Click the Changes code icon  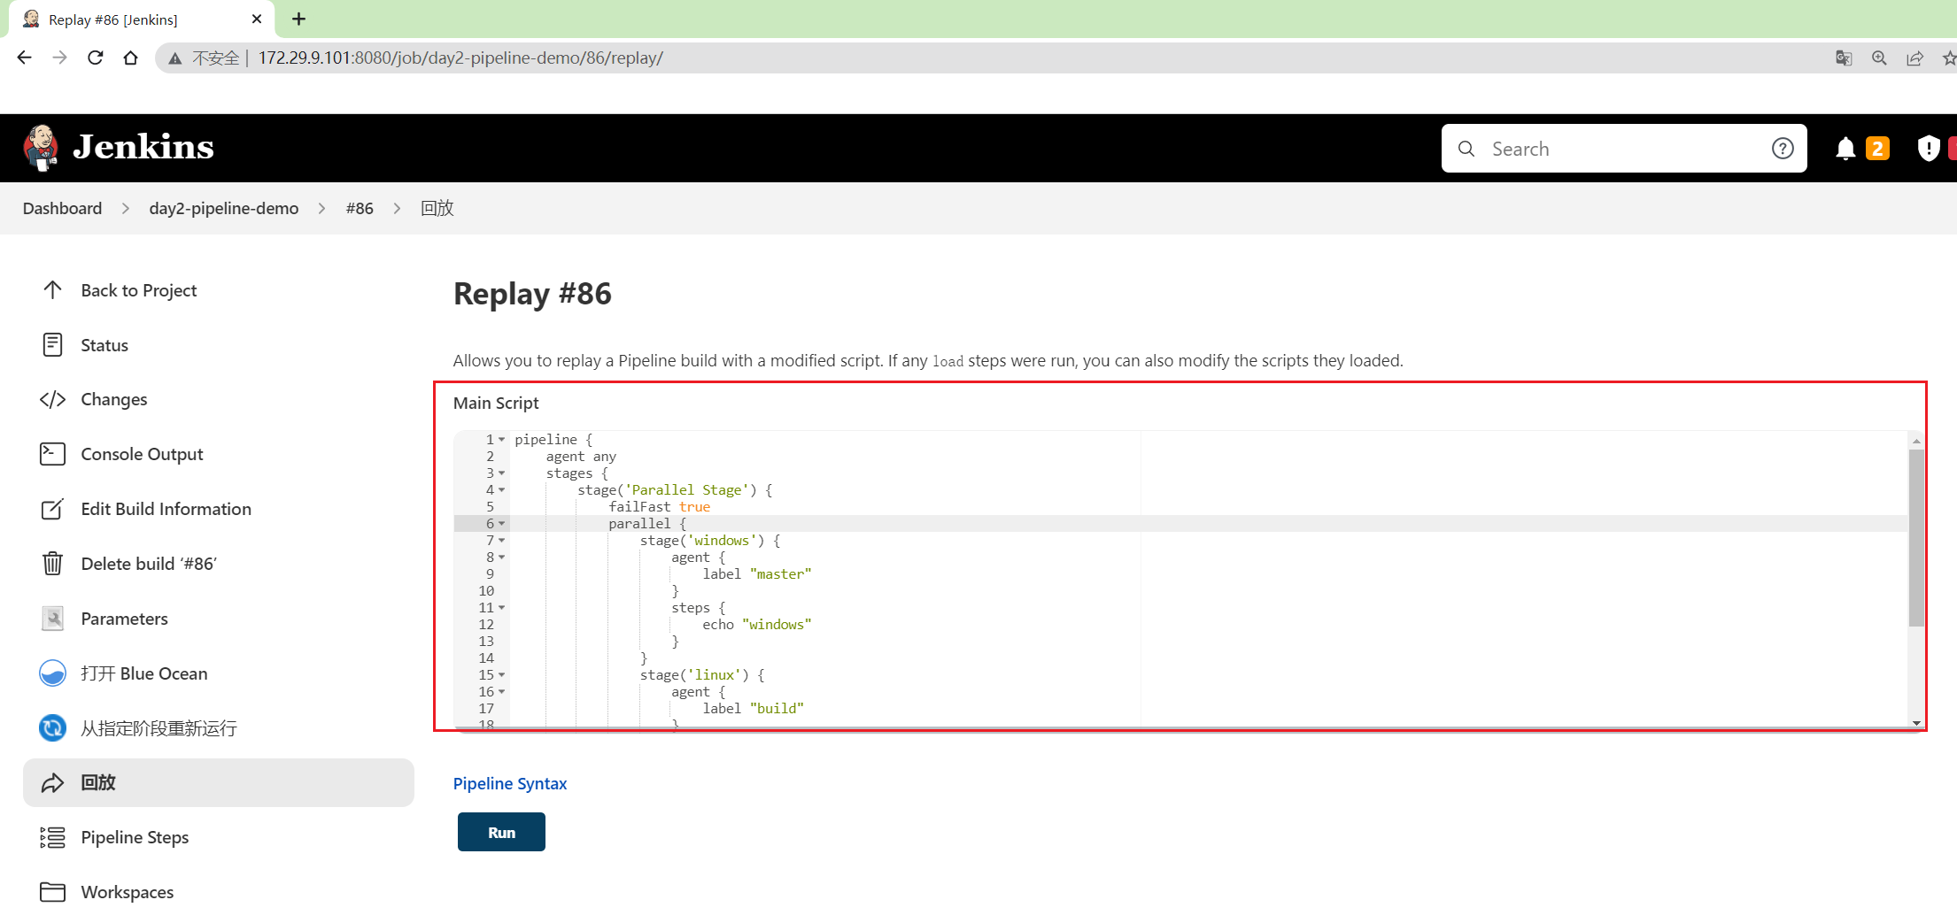click(x=52, y=399)
